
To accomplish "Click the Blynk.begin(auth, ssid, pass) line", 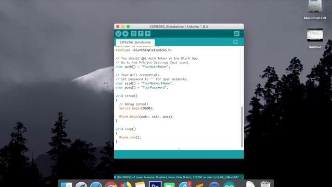I will (x=146, y=116).
